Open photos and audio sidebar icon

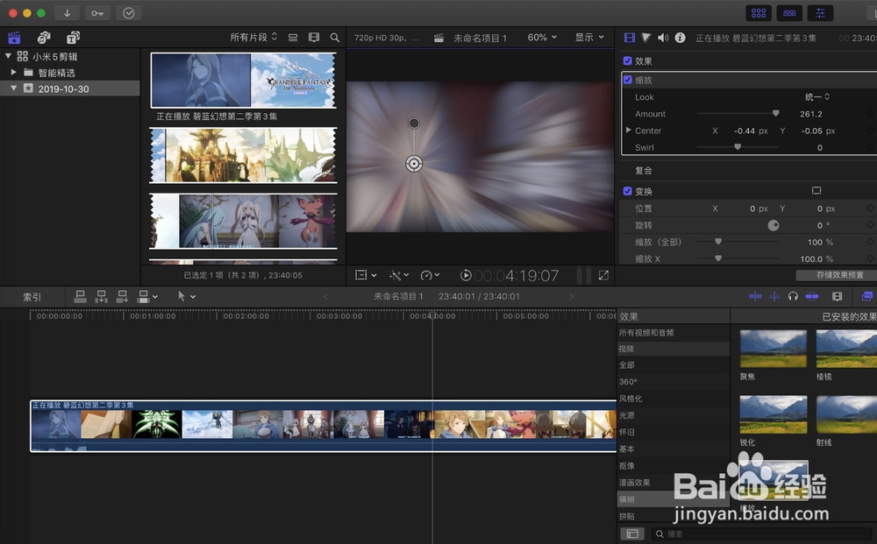point(44,38)
